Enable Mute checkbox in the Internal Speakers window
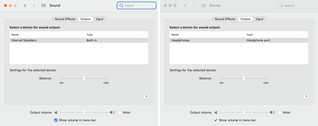318x126 pixels. 120,112
